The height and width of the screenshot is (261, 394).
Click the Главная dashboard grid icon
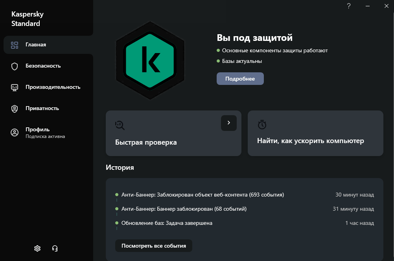pos(15,45)
